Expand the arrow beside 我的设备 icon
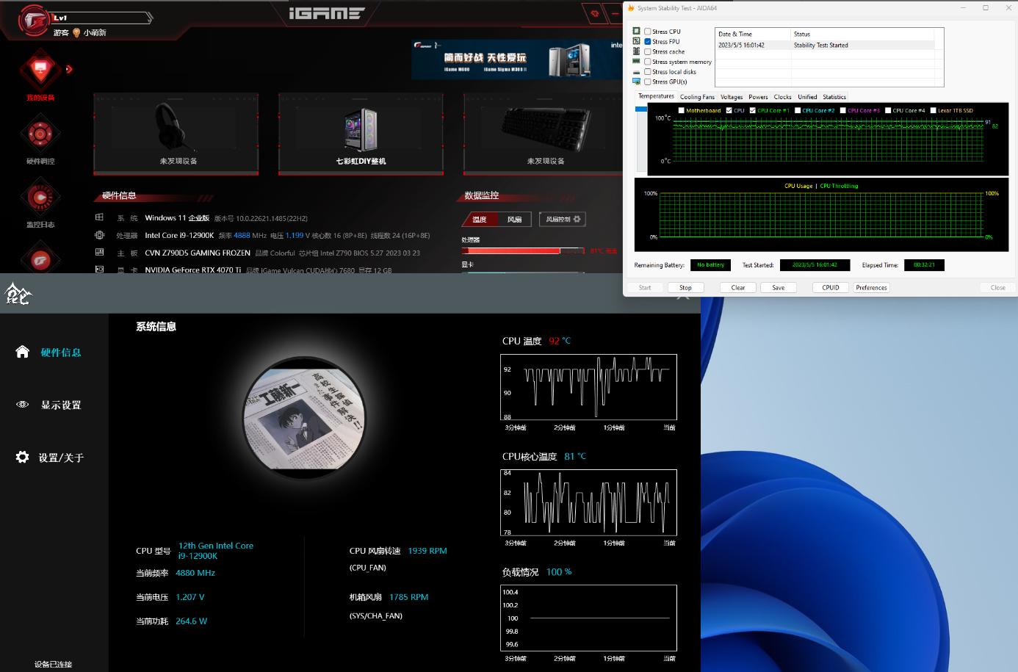 click(69, 69)
